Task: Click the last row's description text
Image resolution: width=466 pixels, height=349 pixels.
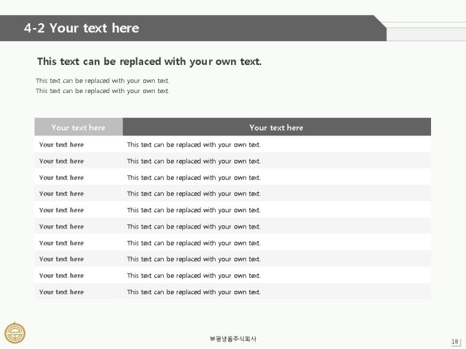Action: (194, 292)
